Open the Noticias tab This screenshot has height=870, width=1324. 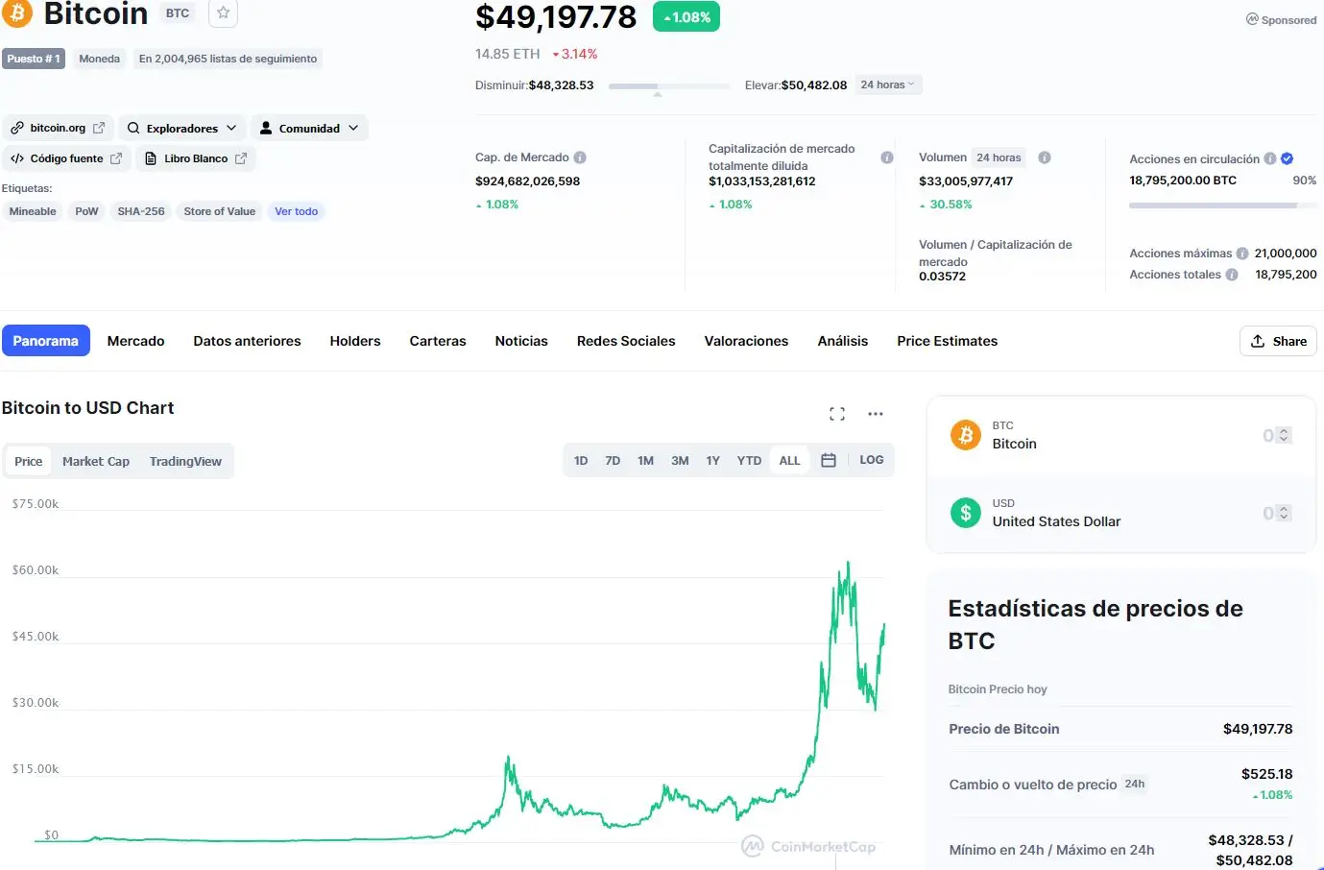tap(521, 341)
